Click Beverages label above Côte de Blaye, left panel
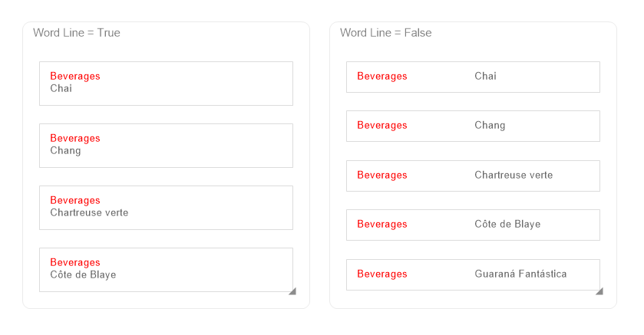The height and width of the screenshot is (335, 644). tap(75, 263)
